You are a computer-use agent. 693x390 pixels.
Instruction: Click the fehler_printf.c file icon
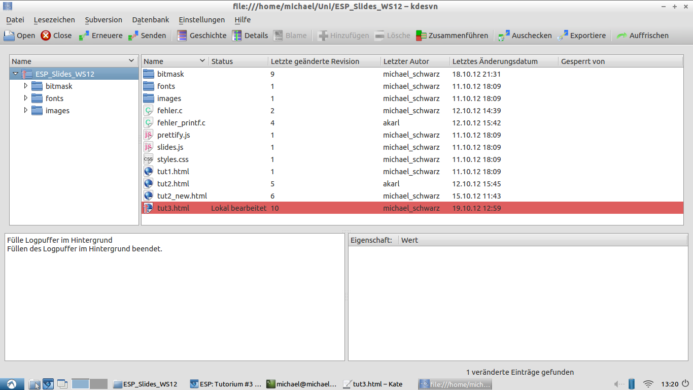click(148, 122)
